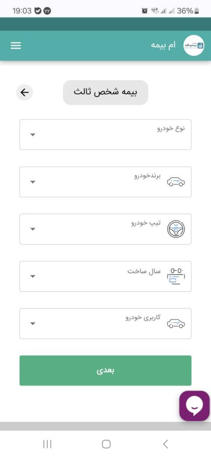Tap the car icon in کاربری خودرو field
Viewport: 211px width, 457px height.
[176, 324]
